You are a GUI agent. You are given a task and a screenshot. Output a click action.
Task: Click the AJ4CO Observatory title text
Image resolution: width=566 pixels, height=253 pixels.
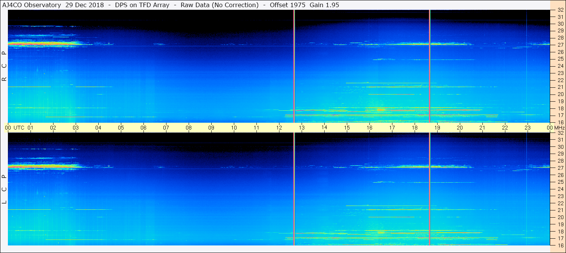point(31,5)
